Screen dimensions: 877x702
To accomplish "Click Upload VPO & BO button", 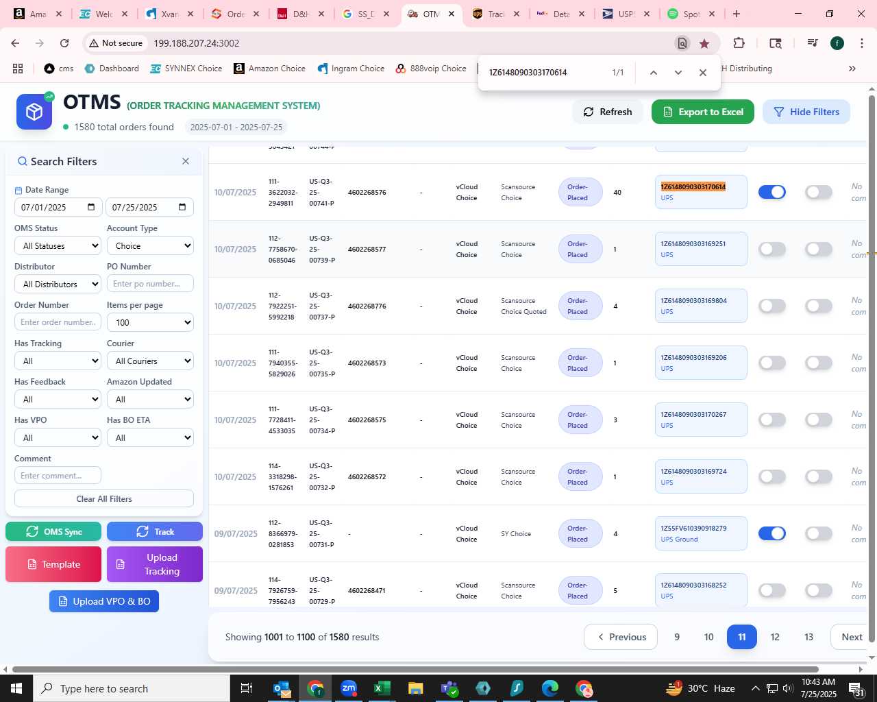I will pyautogui.click(x=104, y=601).
